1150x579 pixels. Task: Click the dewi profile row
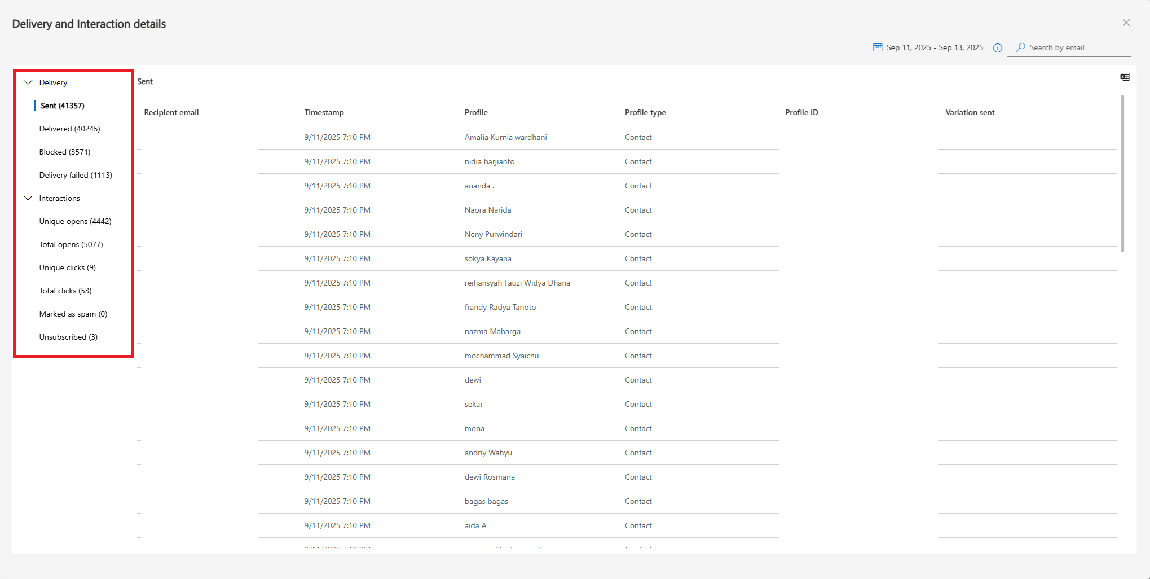[x=473, y=380]
